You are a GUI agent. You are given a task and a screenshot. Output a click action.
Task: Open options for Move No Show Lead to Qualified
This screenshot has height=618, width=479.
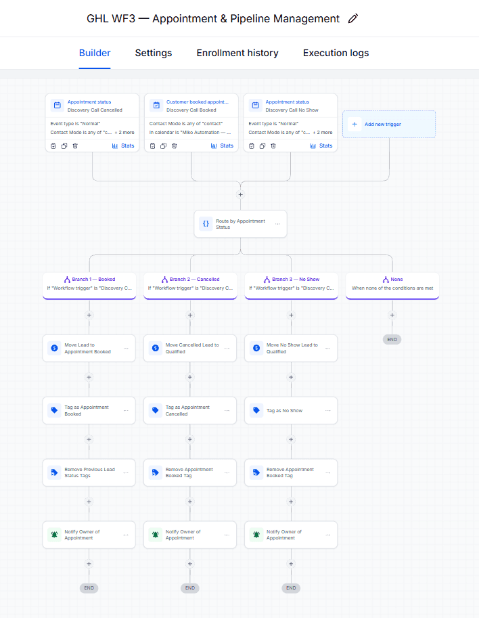327,349
